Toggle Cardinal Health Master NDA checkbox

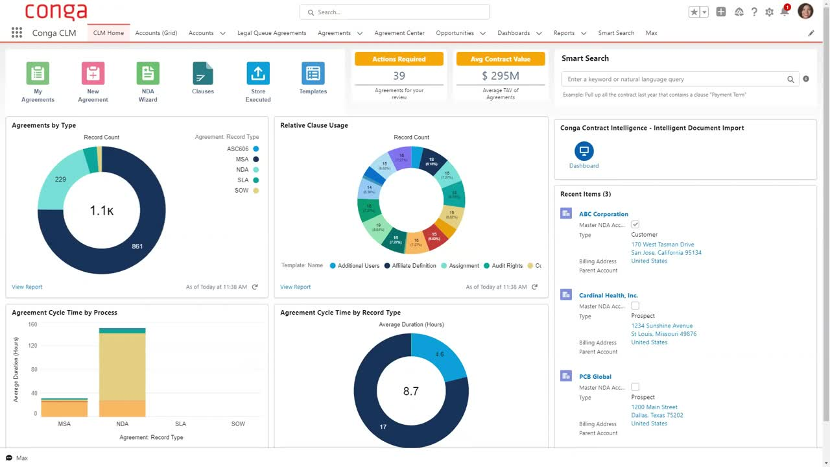pos(635,305)
